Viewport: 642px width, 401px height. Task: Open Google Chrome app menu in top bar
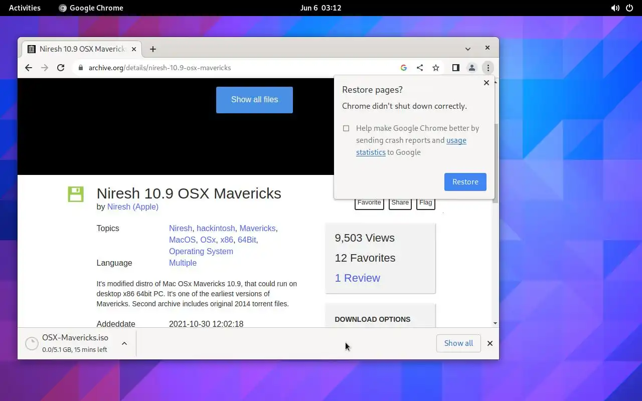click(x=91, y=8)
